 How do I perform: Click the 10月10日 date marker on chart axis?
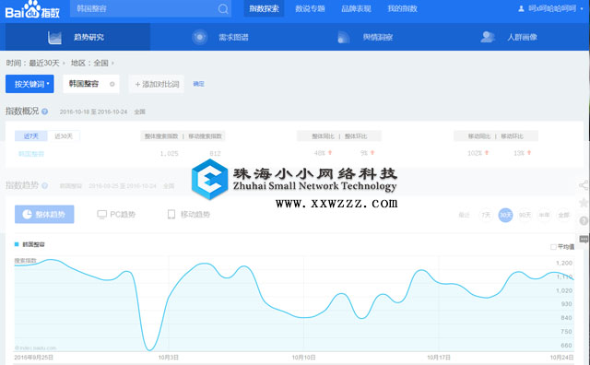point(303,357)
